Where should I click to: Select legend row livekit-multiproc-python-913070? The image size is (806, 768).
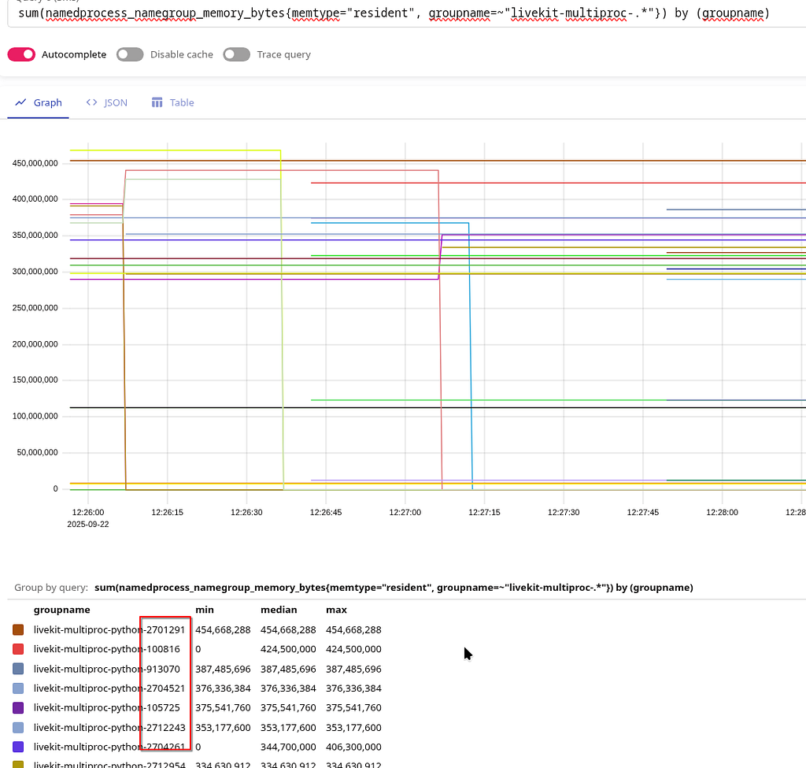[198, 669]
